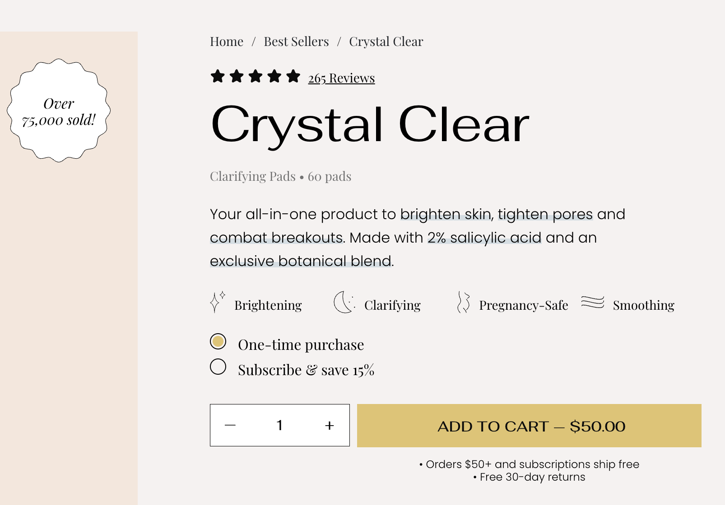This screenshot has height=505, width=725.
Task: Click the Over 75,000 sold badge
Action: (x=59, y=110)
